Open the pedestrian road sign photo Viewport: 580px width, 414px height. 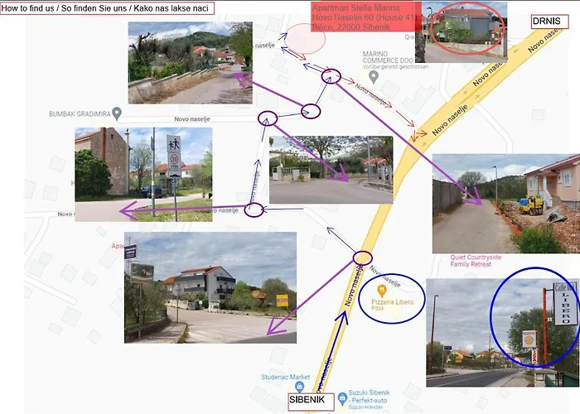click(x=143, y=174)
